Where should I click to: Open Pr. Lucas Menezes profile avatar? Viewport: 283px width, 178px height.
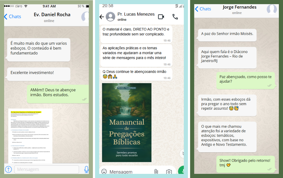111,17
